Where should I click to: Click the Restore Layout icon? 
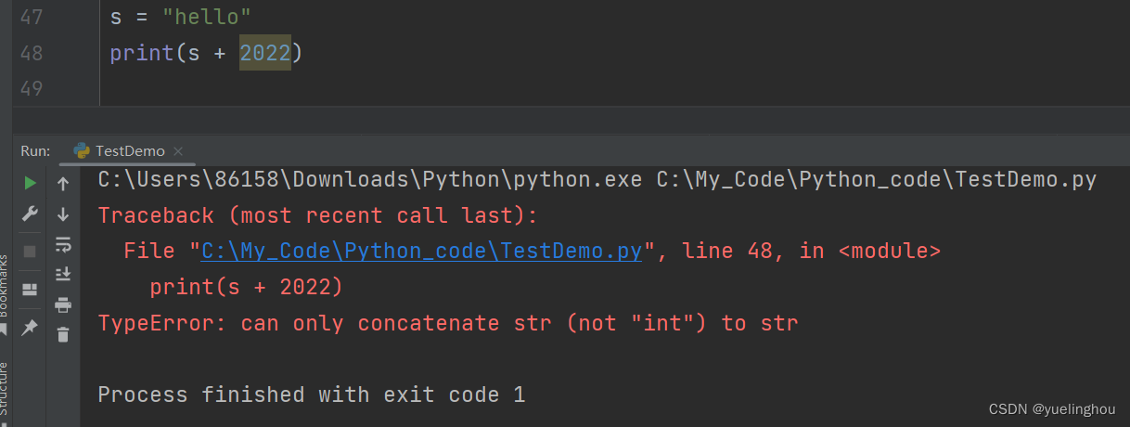tap(30, 289)
